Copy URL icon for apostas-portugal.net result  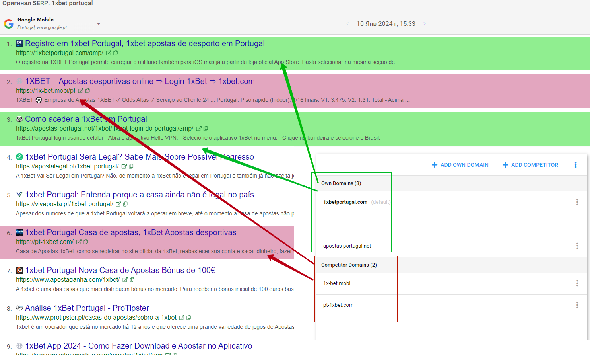coord(206,128)
